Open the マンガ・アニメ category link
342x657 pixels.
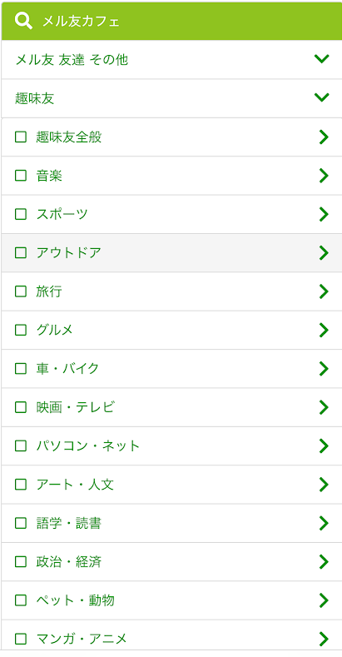pos(82,639)
